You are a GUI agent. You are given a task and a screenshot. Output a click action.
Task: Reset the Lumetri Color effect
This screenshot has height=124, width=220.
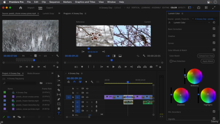214,22
